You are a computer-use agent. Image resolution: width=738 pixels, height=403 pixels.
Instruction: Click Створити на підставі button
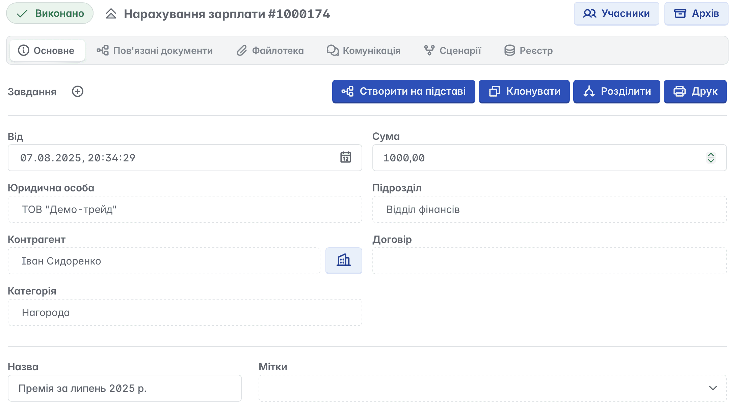pos(403,91)
